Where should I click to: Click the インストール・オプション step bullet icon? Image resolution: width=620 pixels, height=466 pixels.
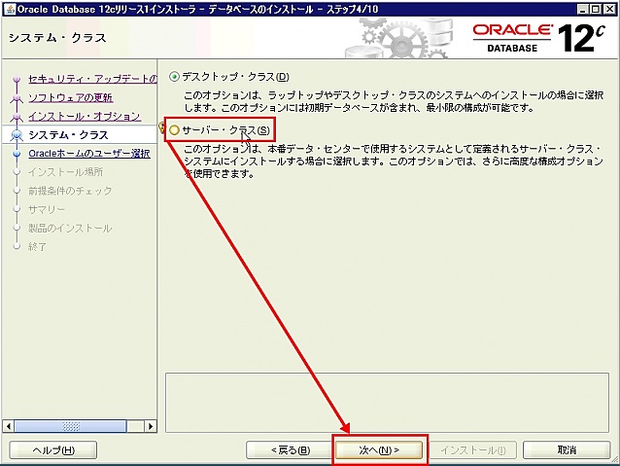coord(17,117)
